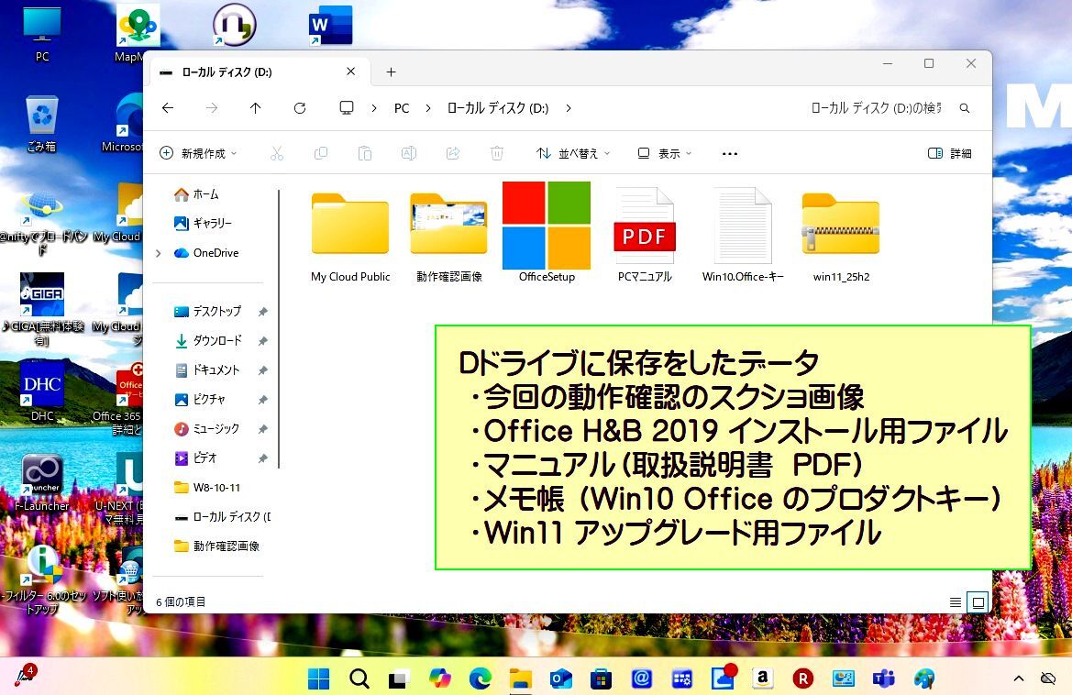Open W8-10-11 folder in sidebar
This screenshot has height=695, width=1072.
[x=207, y=487]
